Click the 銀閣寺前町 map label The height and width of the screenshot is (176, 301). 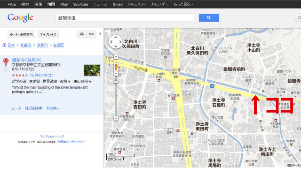(234, 69)
